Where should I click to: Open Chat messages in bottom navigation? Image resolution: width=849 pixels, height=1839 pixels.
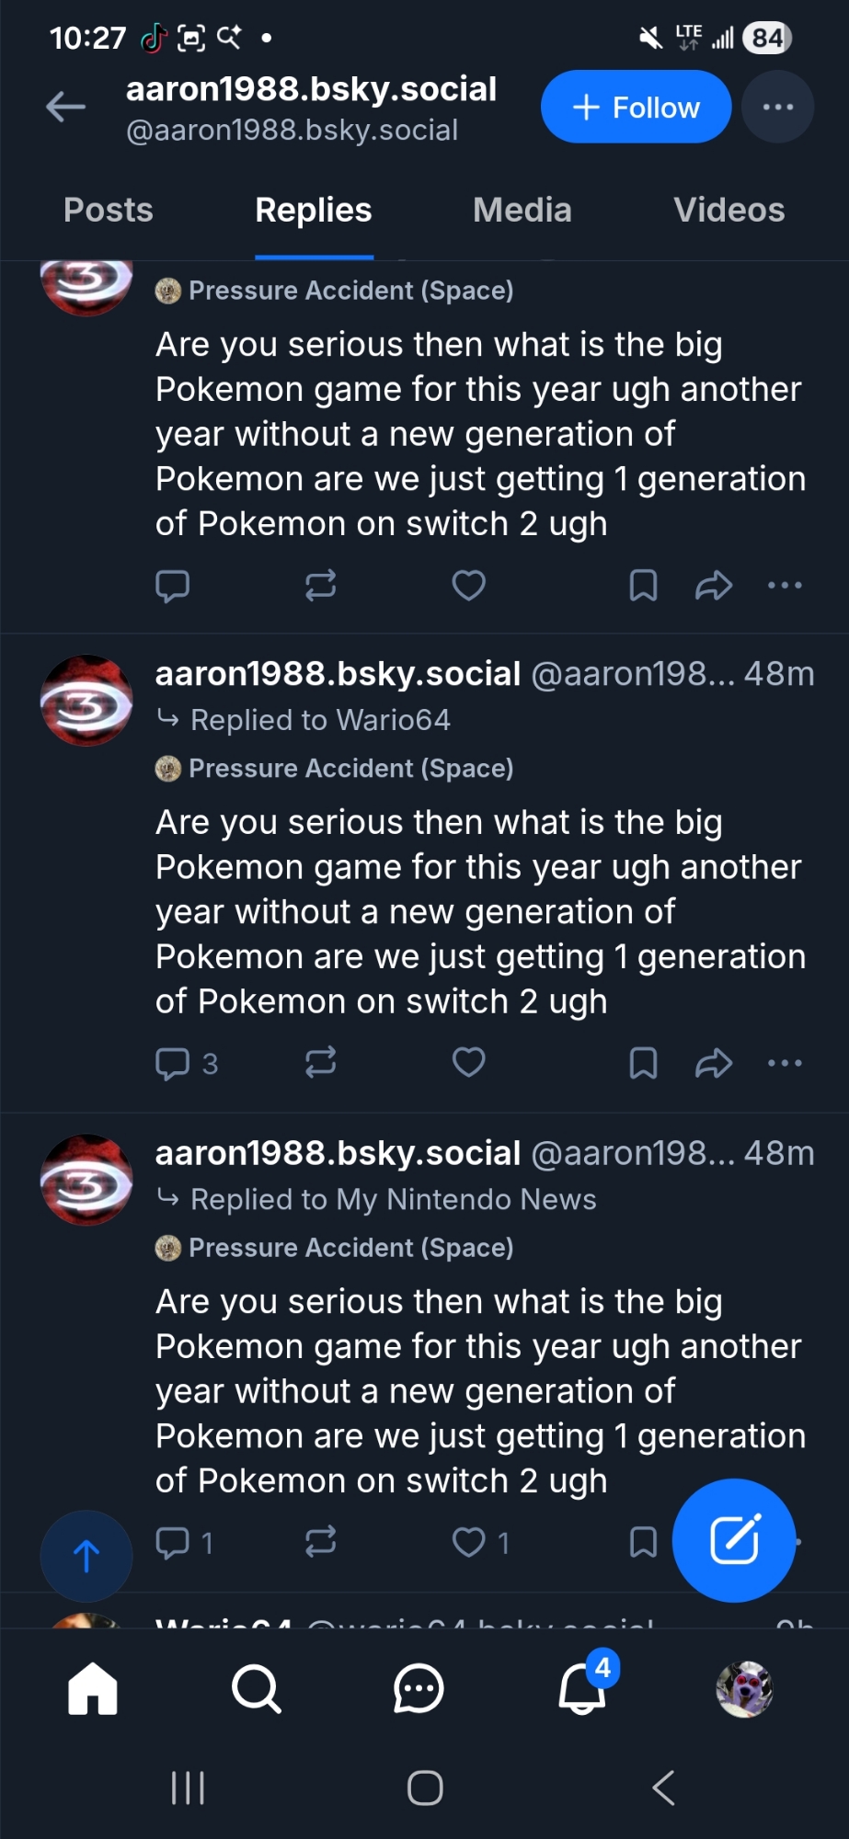(419, 1688)
